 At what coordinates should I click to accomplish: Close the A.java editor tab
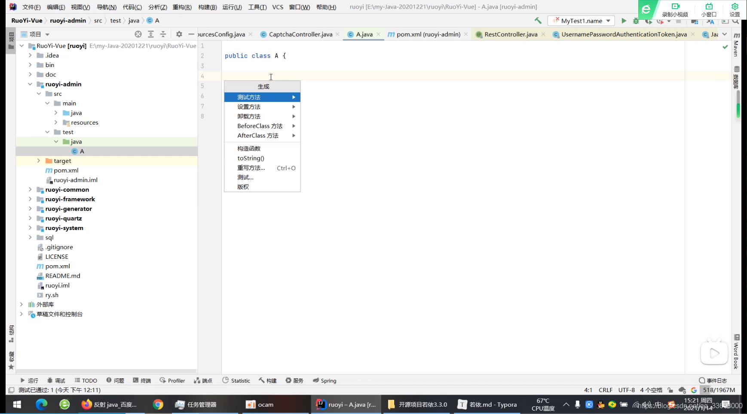point(378,34)
